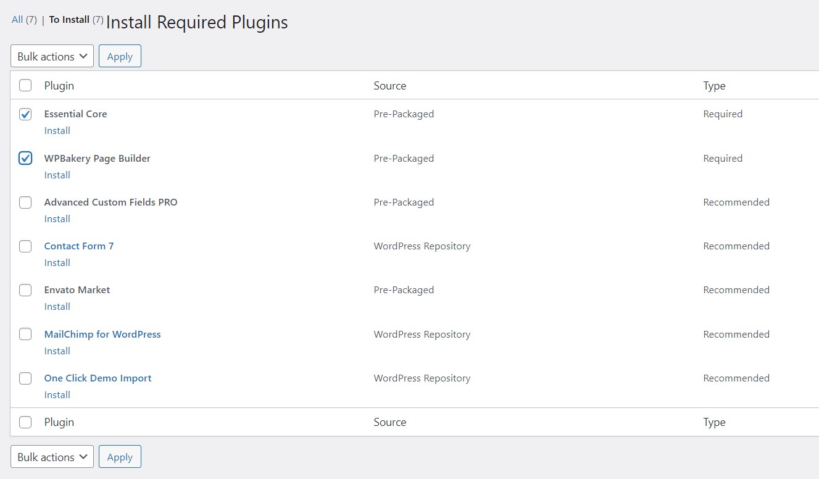Click the bottom Apply button
819x479 pixels.
click(120, 457)
